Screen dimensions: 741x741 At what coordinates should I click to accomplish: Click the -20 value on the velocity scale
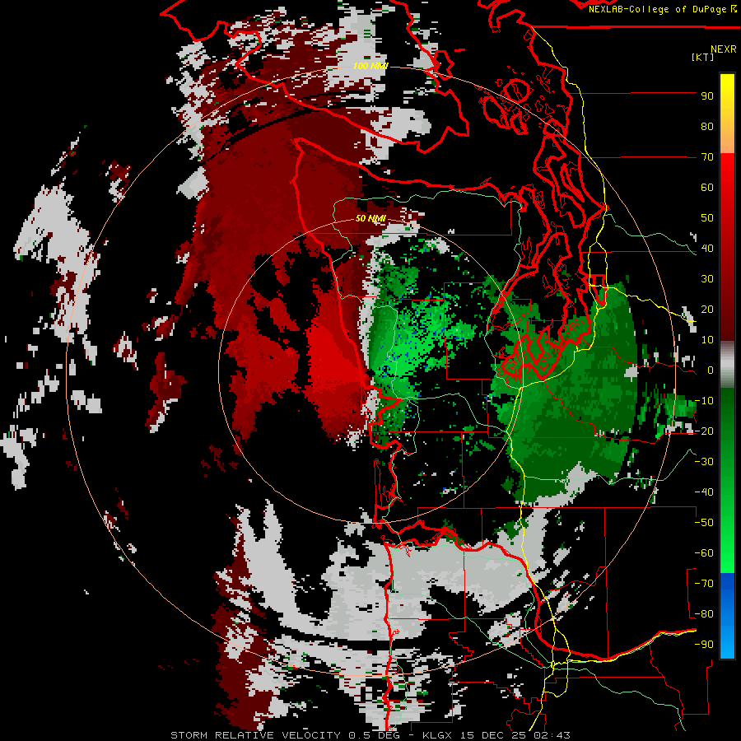[704, 431]
